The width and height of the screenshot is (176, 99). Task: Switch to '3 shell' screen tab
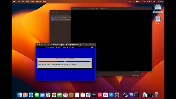65,47
